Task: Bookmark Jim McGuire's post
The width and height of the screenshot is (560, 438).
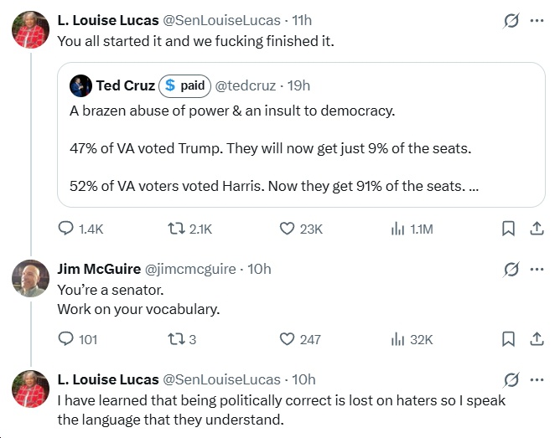Action: (x=508, y=339)
